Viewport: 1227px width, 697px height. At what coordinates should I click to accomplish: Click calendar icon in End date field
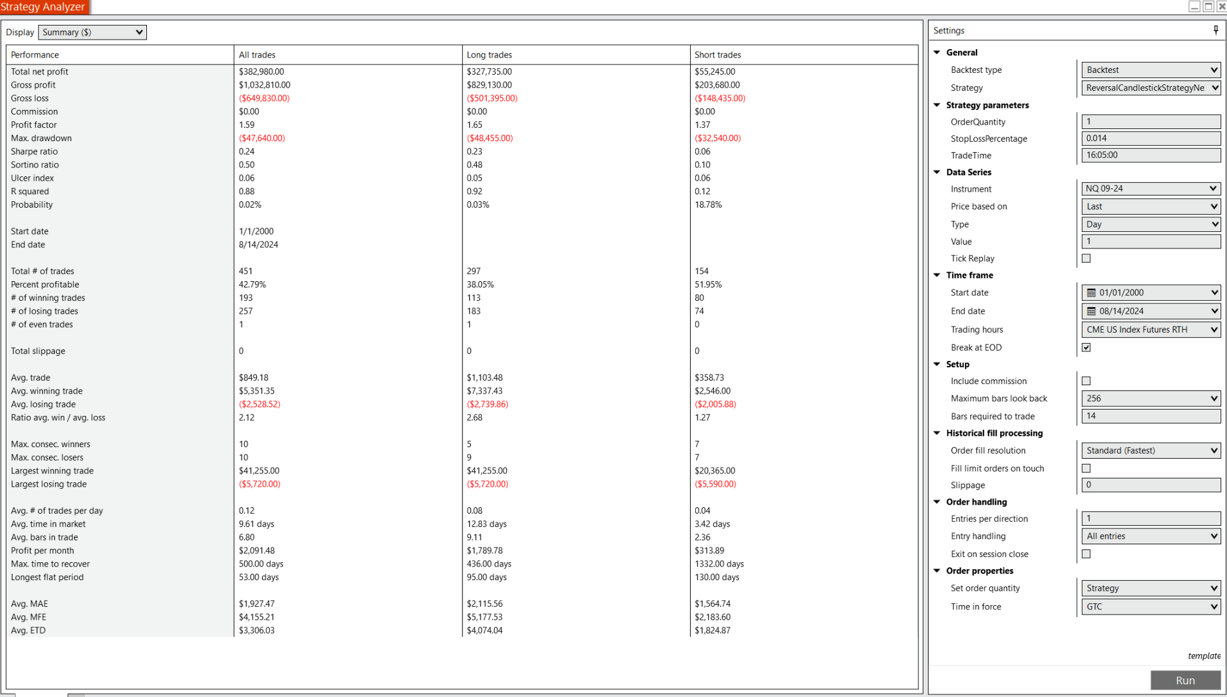pos(1092,311)
